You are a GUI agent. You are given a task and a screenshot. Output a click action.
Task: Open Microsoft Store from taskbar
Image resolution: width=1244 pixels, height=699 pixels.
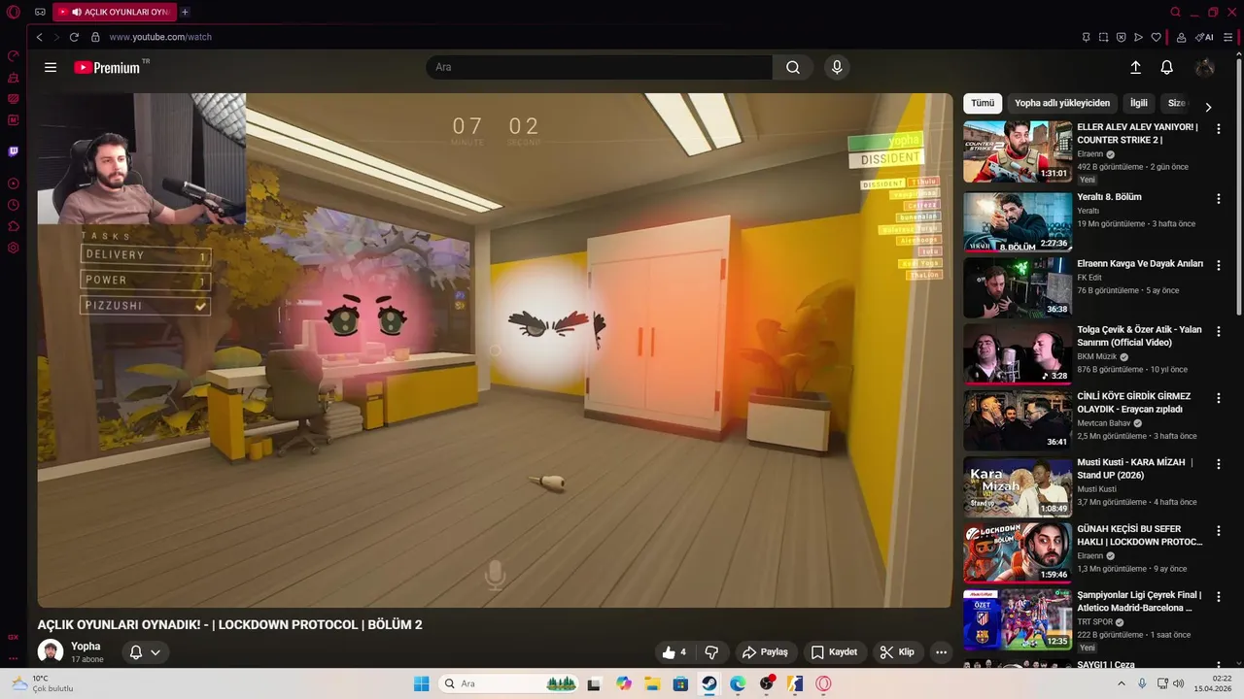click(680, 683)
